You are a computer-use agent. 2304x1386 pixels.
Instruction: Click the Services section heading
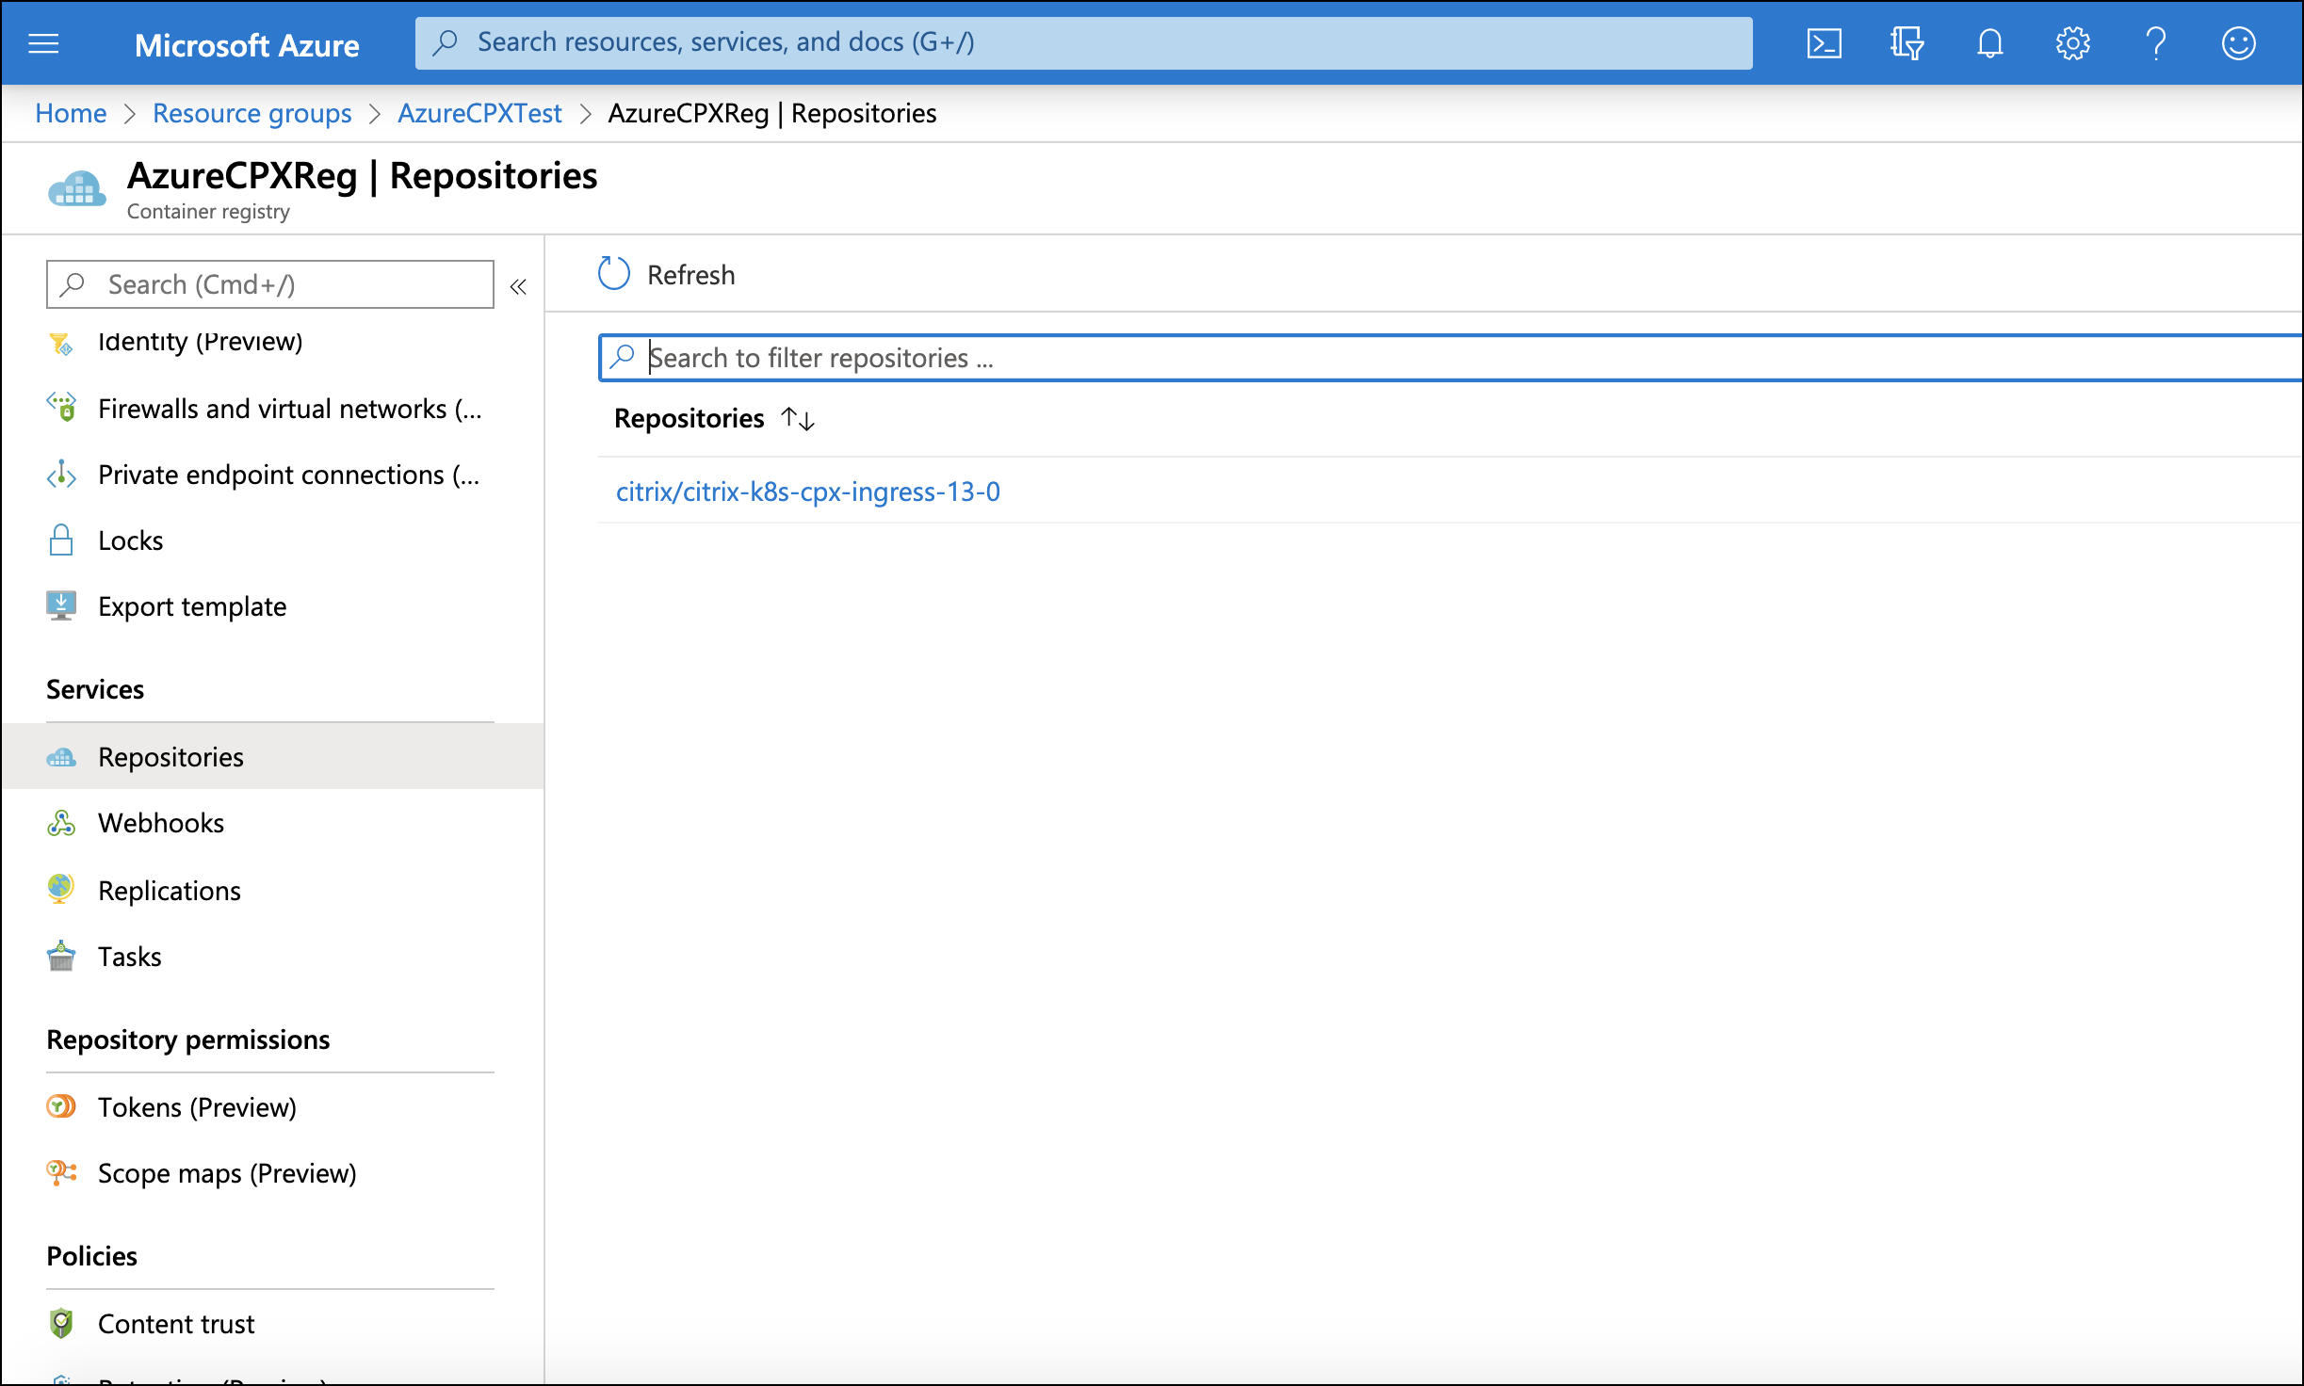(x=95, y=688)
